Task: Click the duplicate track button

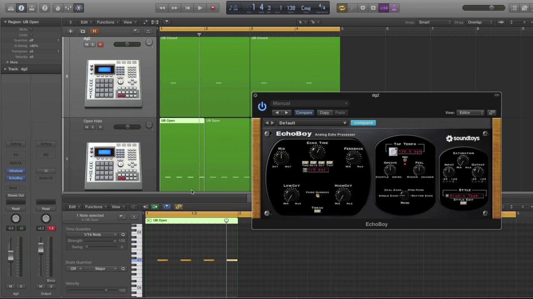Action: [82, 31]
